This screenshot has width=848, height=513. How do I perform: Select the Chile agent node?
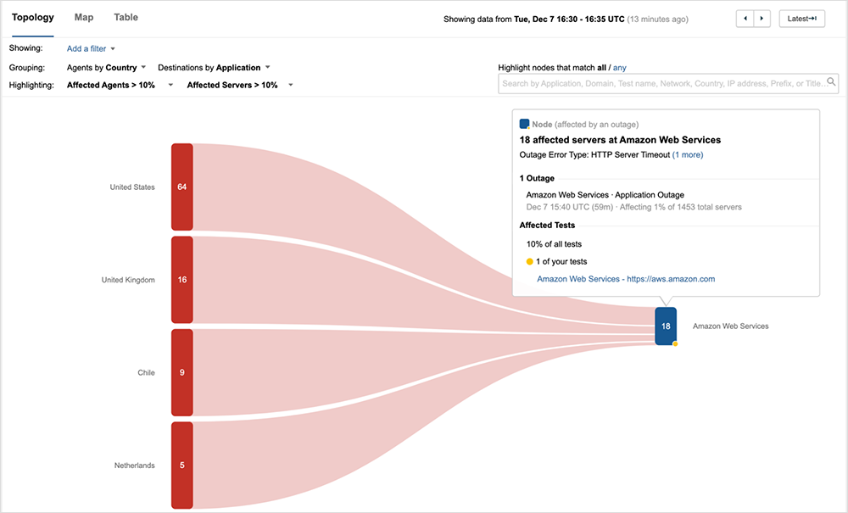click(181, 372)
